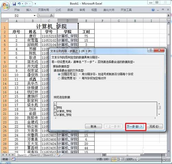The height and width of the screenshot is (164, 172).
Task: Click the Redo icon in quick access
Action: tap(26, 4)
